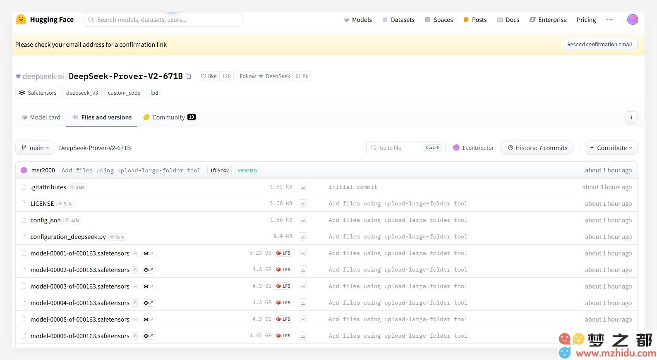
Task: Click msr2000 avatar in latest commit row
Action: [x=24, y=170]
